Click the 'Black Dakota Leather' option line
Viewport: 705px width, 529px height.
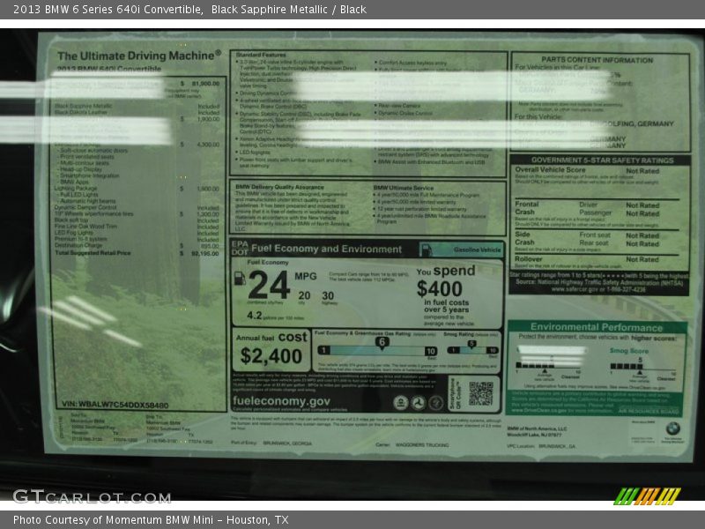click(81, 112)
